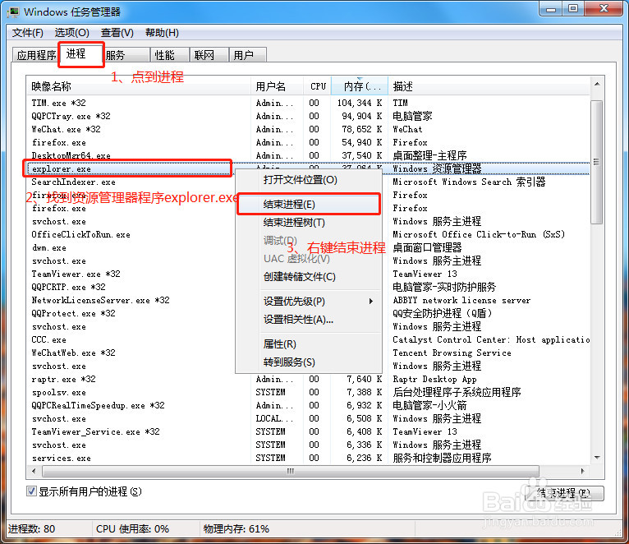
Task: Sort by 内存 column header
Action: point(360,86)
